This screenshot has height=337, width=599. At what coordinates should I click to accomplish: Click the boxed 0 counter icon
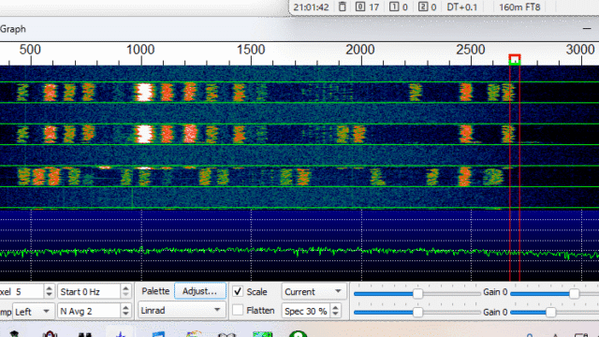click(x=359, y=7)
